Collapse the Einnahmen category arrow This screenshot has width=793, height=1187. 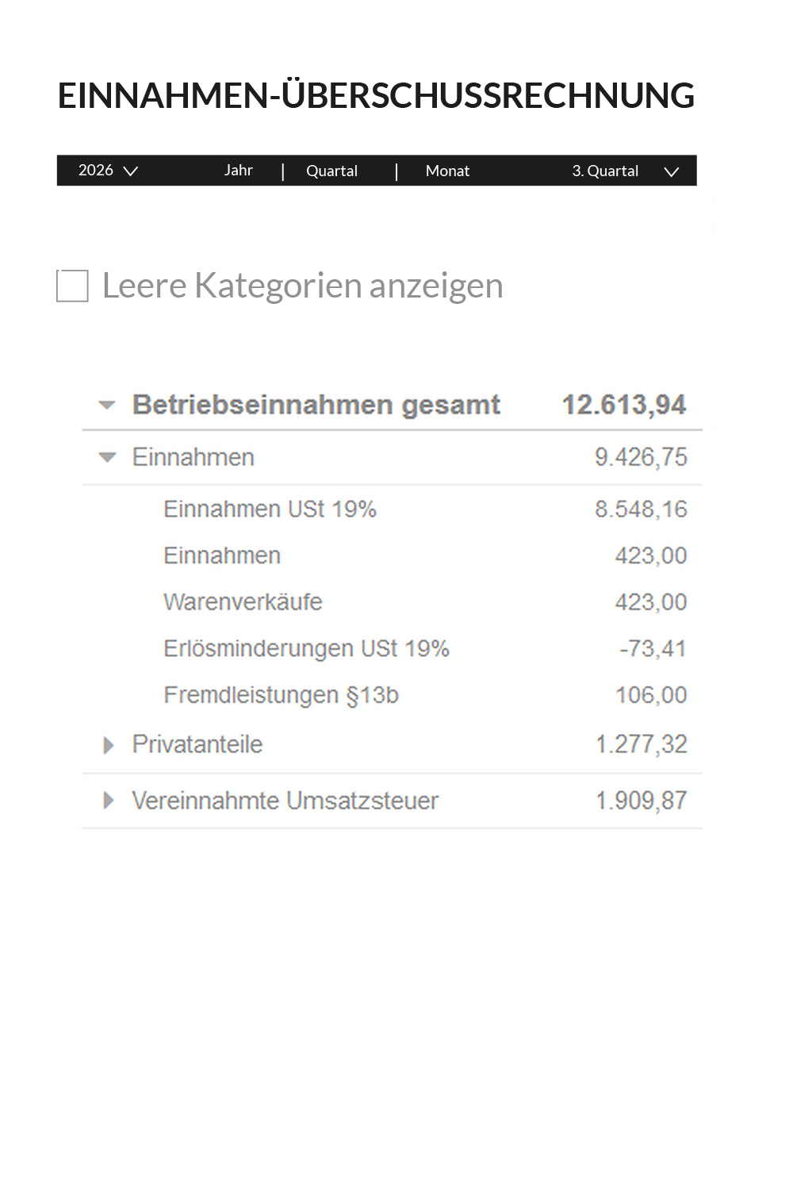pos(107,458)
